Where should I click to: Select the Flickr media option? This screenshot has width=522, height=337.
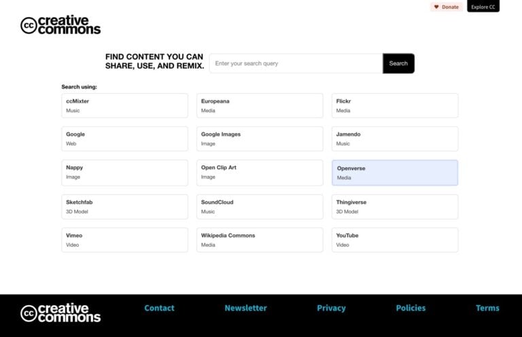pos(394,105)
